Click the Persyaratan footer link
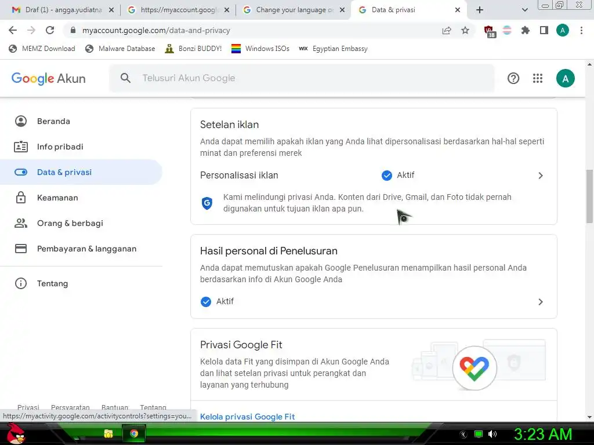This screenshot has width=594, height=445. 70,407
